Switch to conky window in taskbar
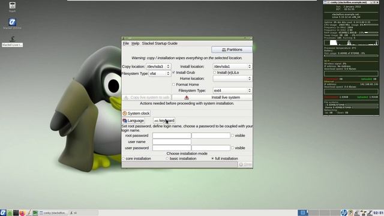Viewport: 384px width, 216px height. coord(53,213)
